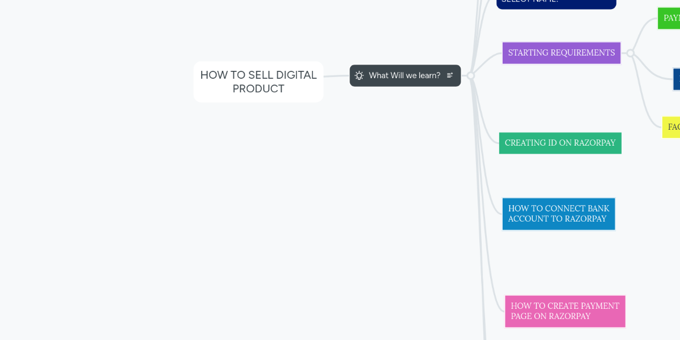The image size is (680, 340).
Task: Click the partially visible dark blue node at right
Action: coord(677,79)
